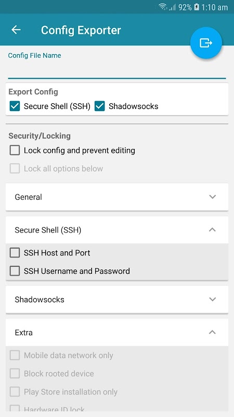This screenshot has height=417, width=234.
Task: Tap the back arrow icon
Action: 16,30
